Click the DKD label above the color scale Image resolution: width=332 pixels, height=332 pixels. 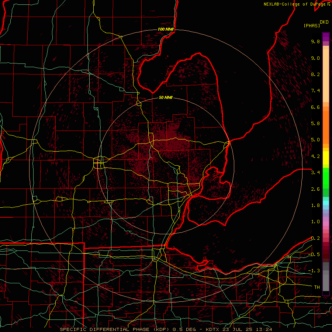click(x=324, y=22)
